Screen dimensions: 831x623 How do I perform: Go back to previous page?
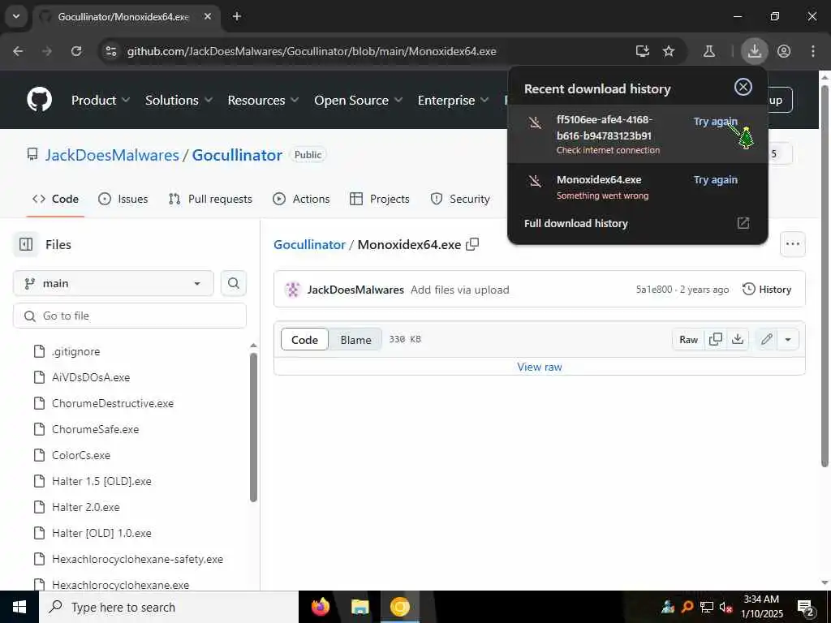tap(18, 51)
